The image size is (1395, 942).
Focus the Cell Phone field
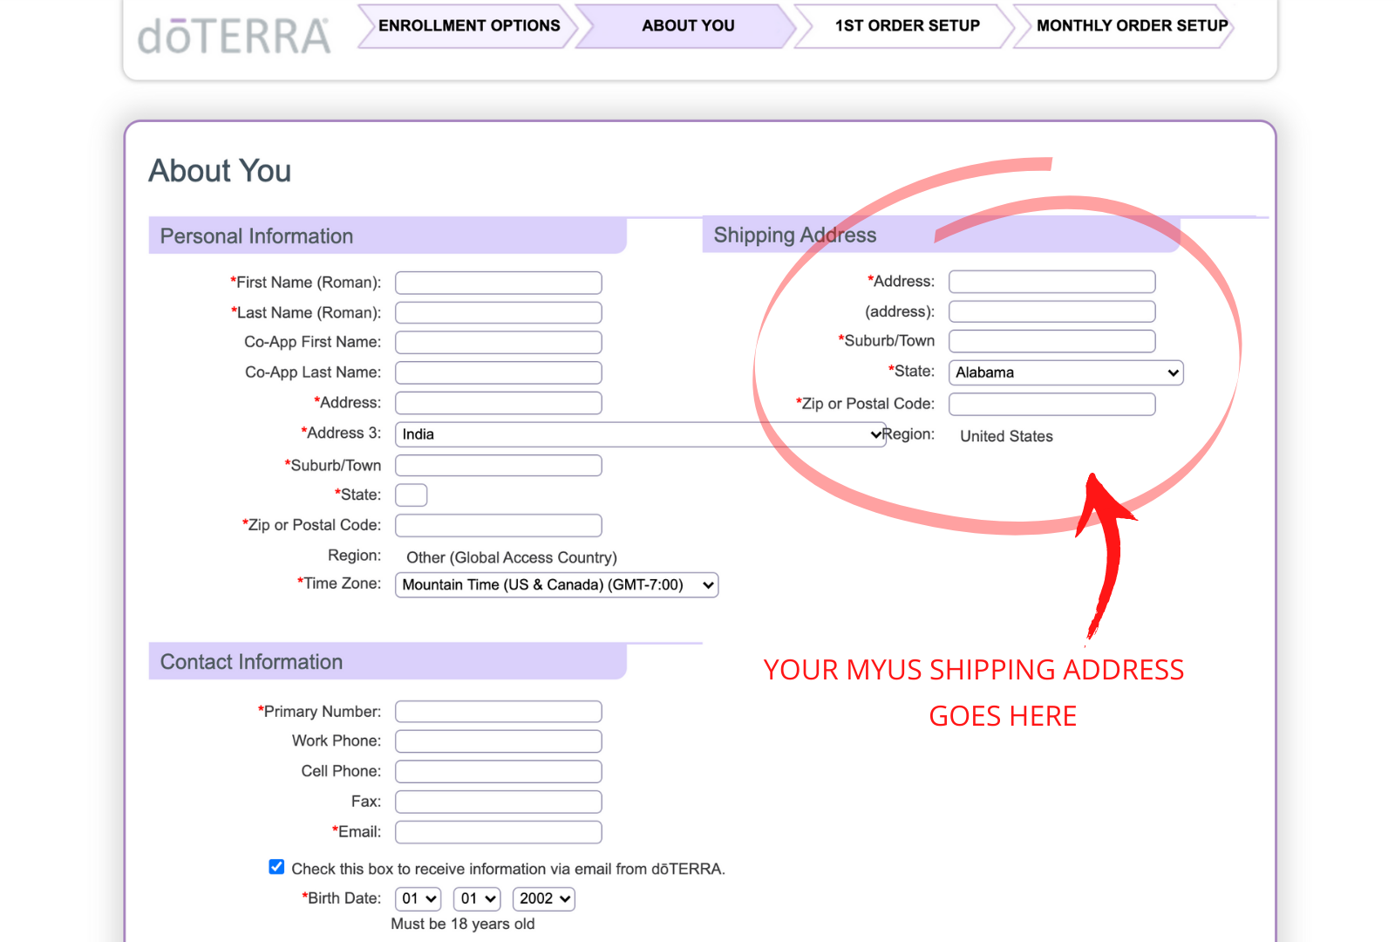click(499, 772)
